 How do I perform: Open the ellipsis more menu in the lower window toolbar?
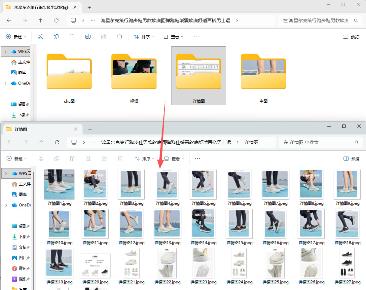pyautogui.click(x=198, y=159)
